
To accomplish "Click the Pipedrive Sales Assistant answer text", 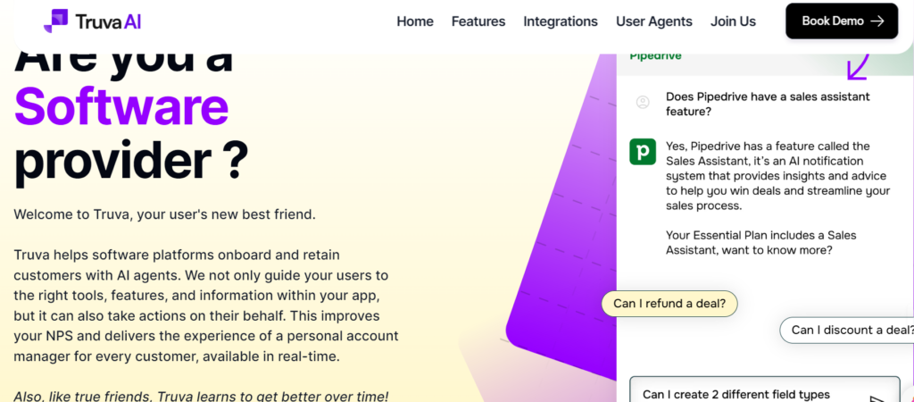I will coord(777,176).
